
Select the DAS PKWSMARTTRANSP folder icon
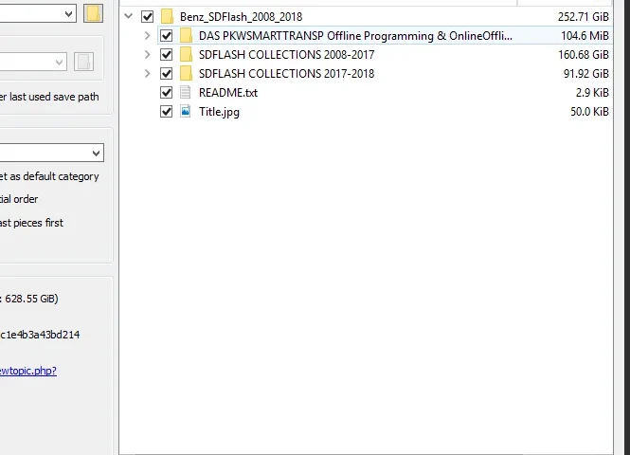click(x=186, y=35)
